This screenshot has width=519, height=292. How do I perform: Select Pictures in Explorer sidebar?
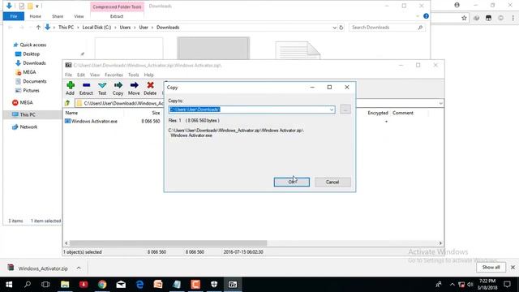point(31,90)
